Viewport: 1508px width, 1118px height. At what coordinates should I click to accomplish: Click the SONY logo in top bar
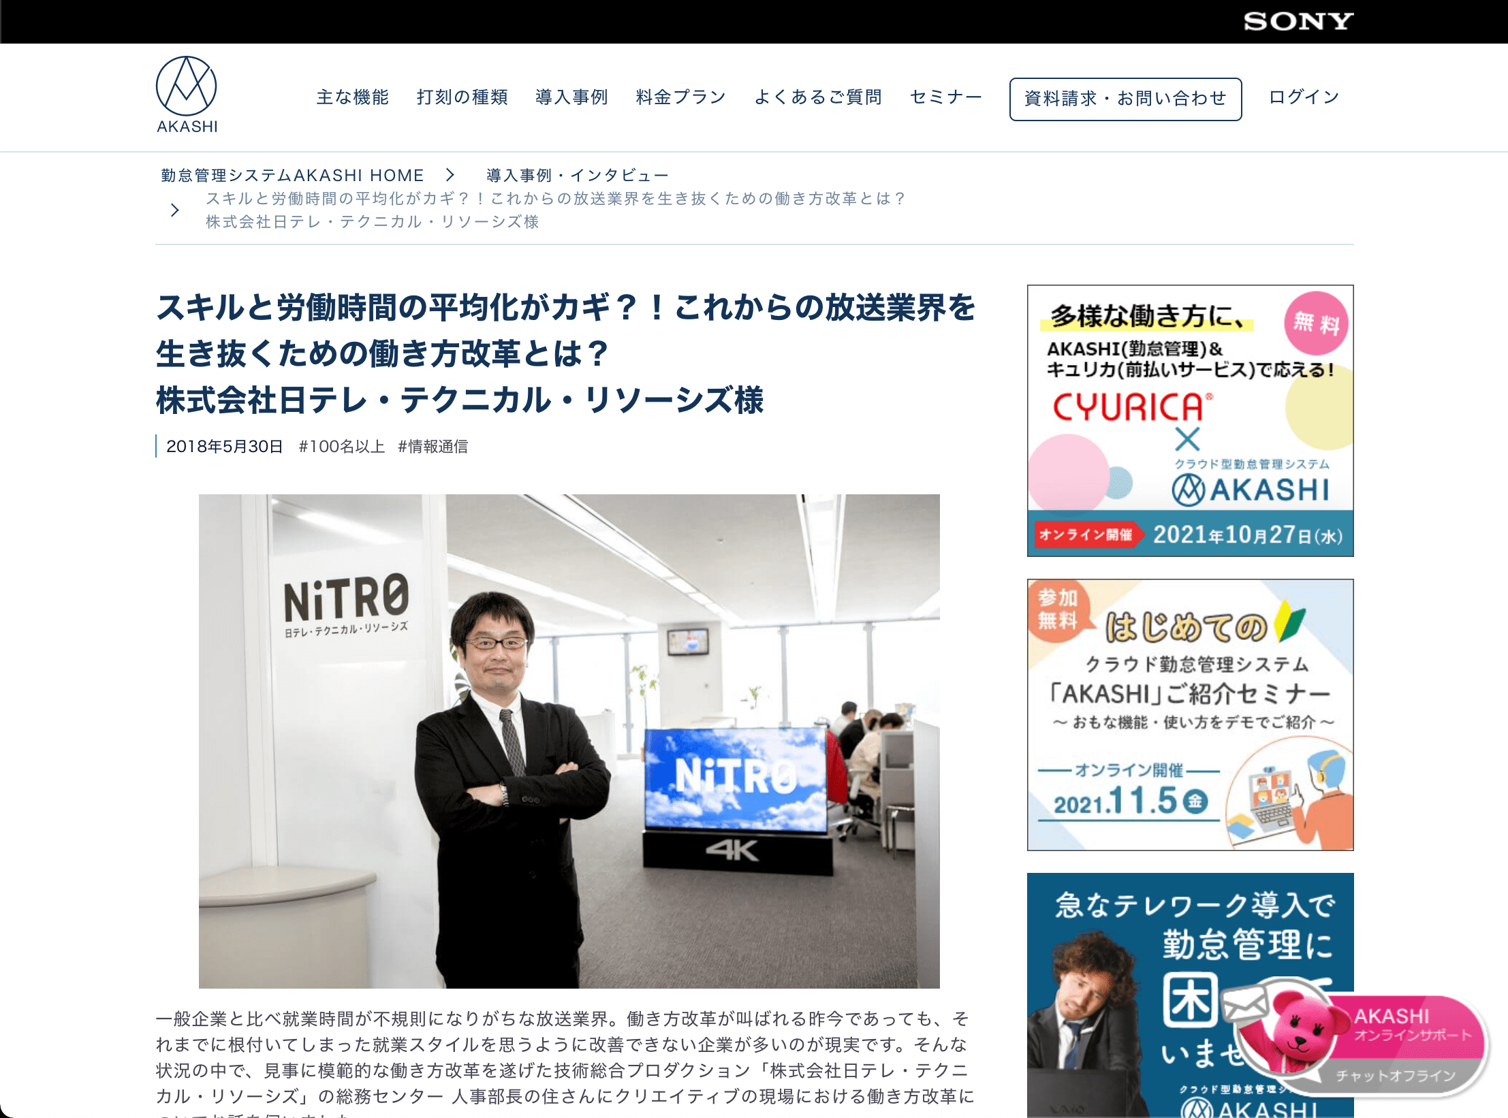(x=1298, y=22)
